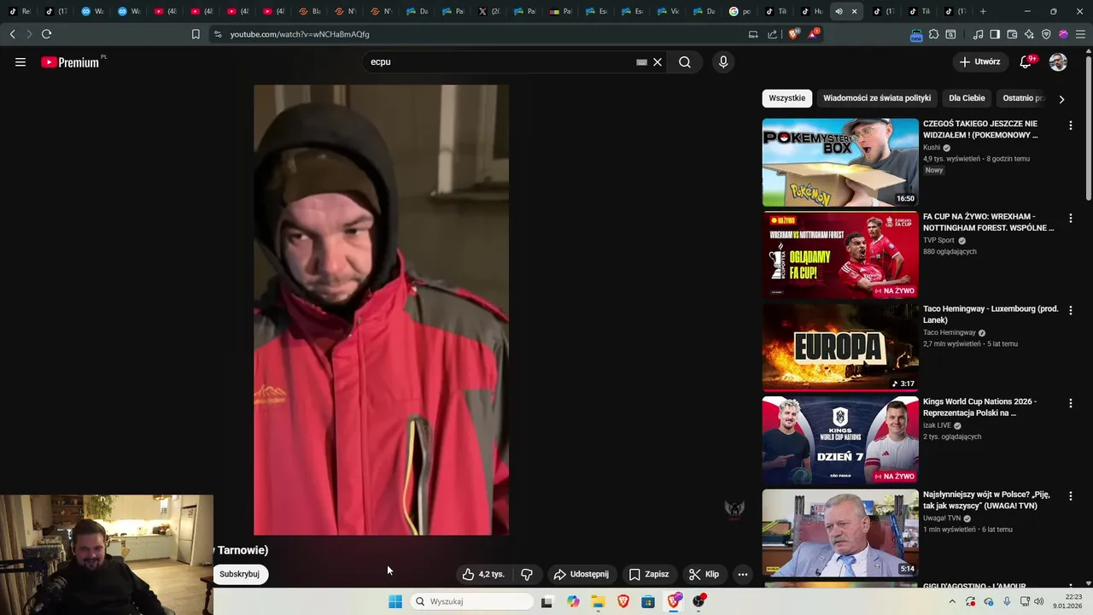Image resolution: width=1093 pixels, height=615 pixels.
Task: Show more filter chips with right arrow
Action: (x=1061, y=99)
